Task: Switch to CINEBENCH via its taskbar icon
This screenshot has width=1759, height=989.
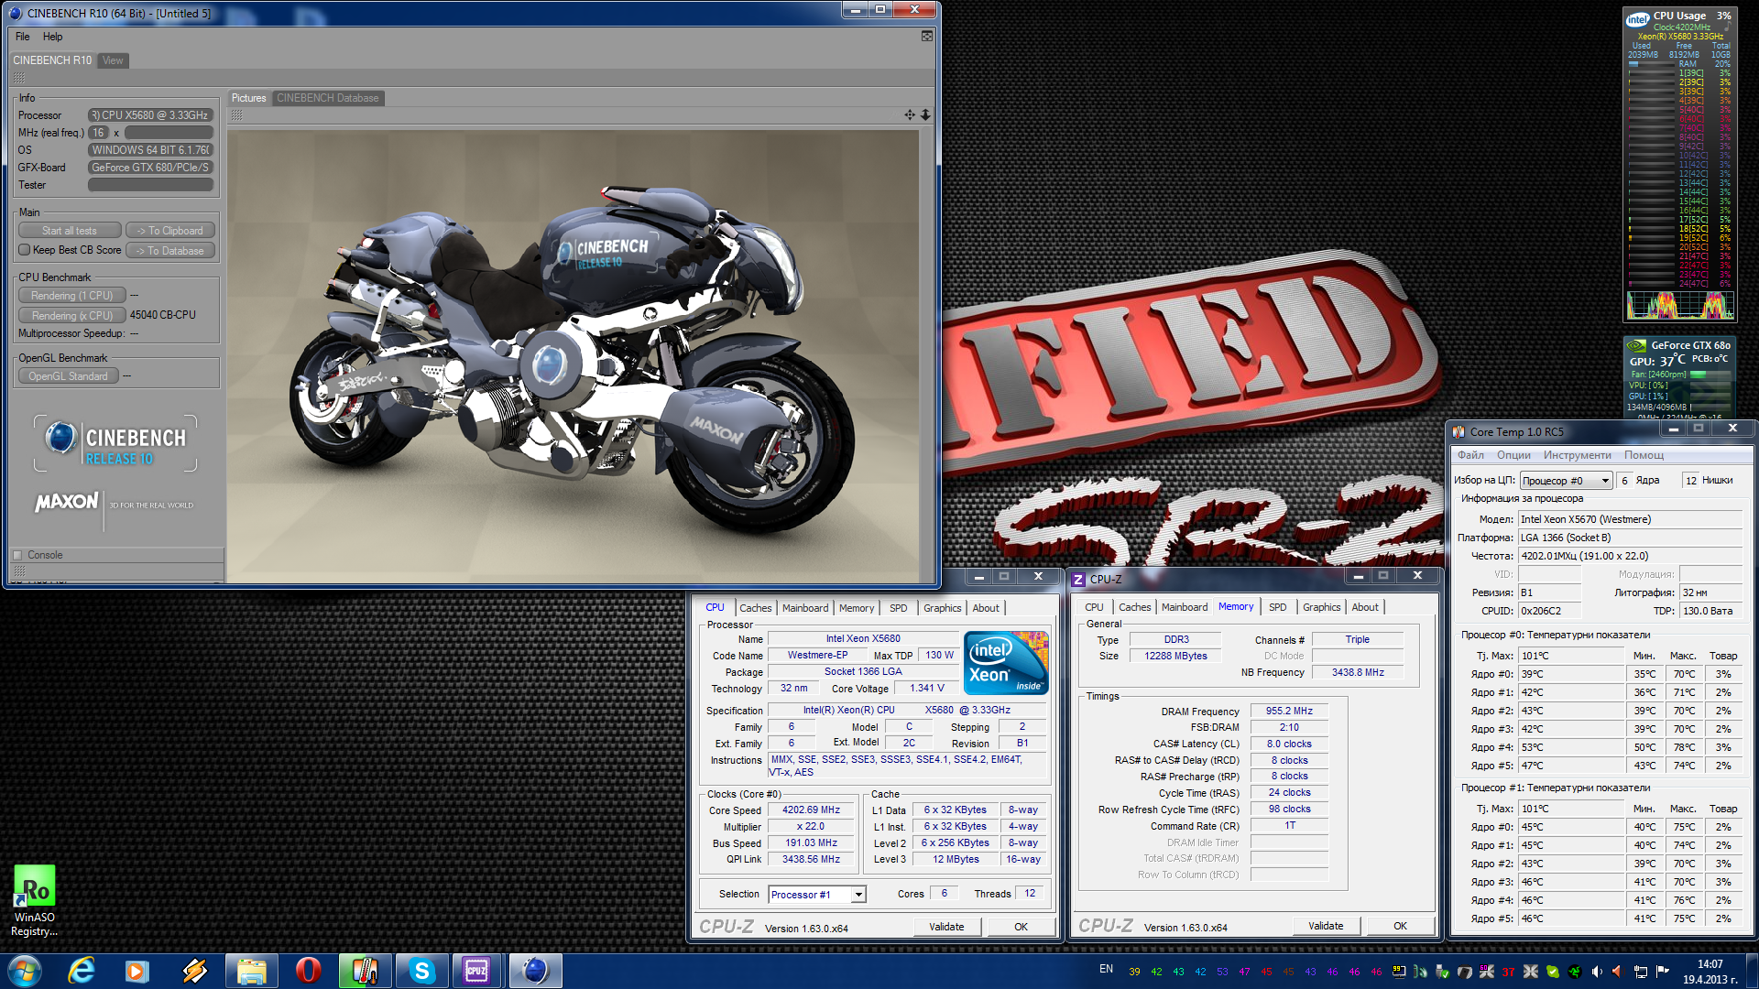Action: coord(535,971)
